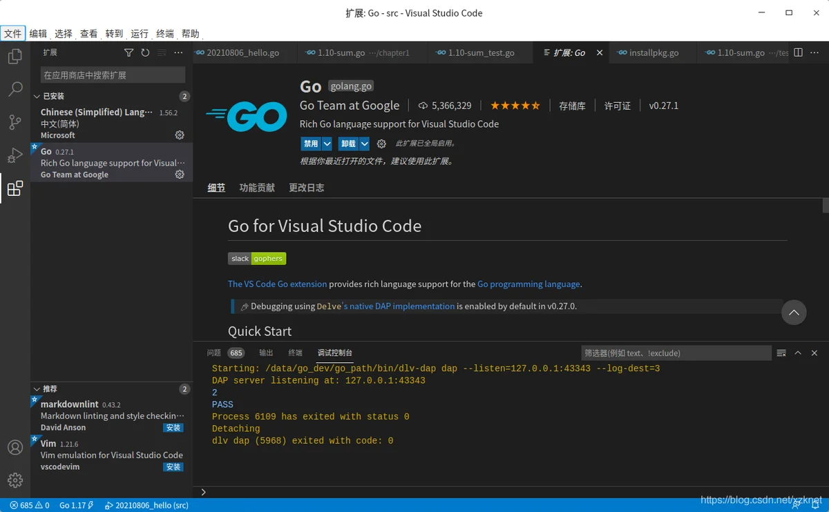Select the Extensions view icon

(15, 189)
